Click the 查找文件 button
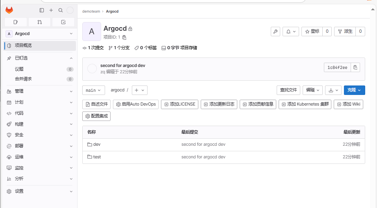This screenshot has height=208, width=377. coord(288,90)
